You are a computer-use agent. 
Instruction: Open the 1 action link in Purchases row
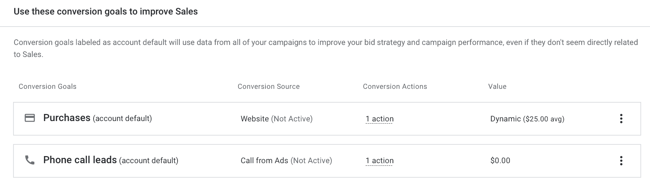(380, 119)
